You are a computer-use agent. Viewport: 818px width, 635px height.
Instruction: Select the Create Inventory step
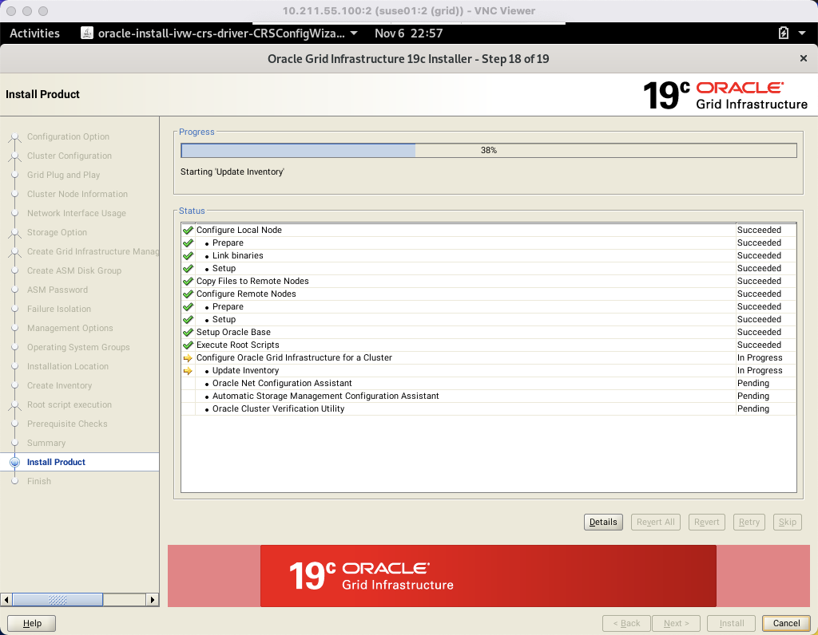pos(59,385)
